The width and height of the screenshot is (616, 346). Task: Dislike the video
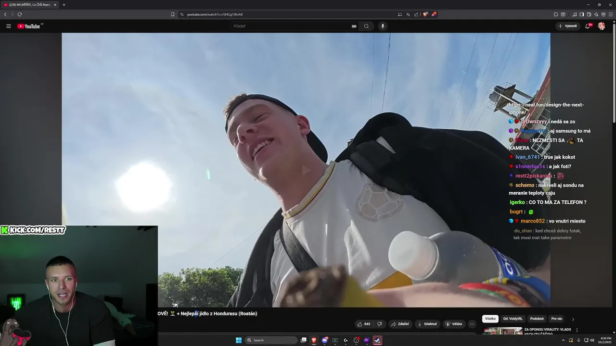[x=379, y=324]
